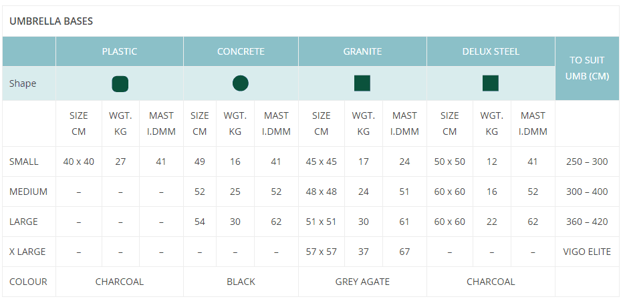Select the GRANITE column header
The image size is (623, 301).
pyautogui.click(x=362, y=51)
